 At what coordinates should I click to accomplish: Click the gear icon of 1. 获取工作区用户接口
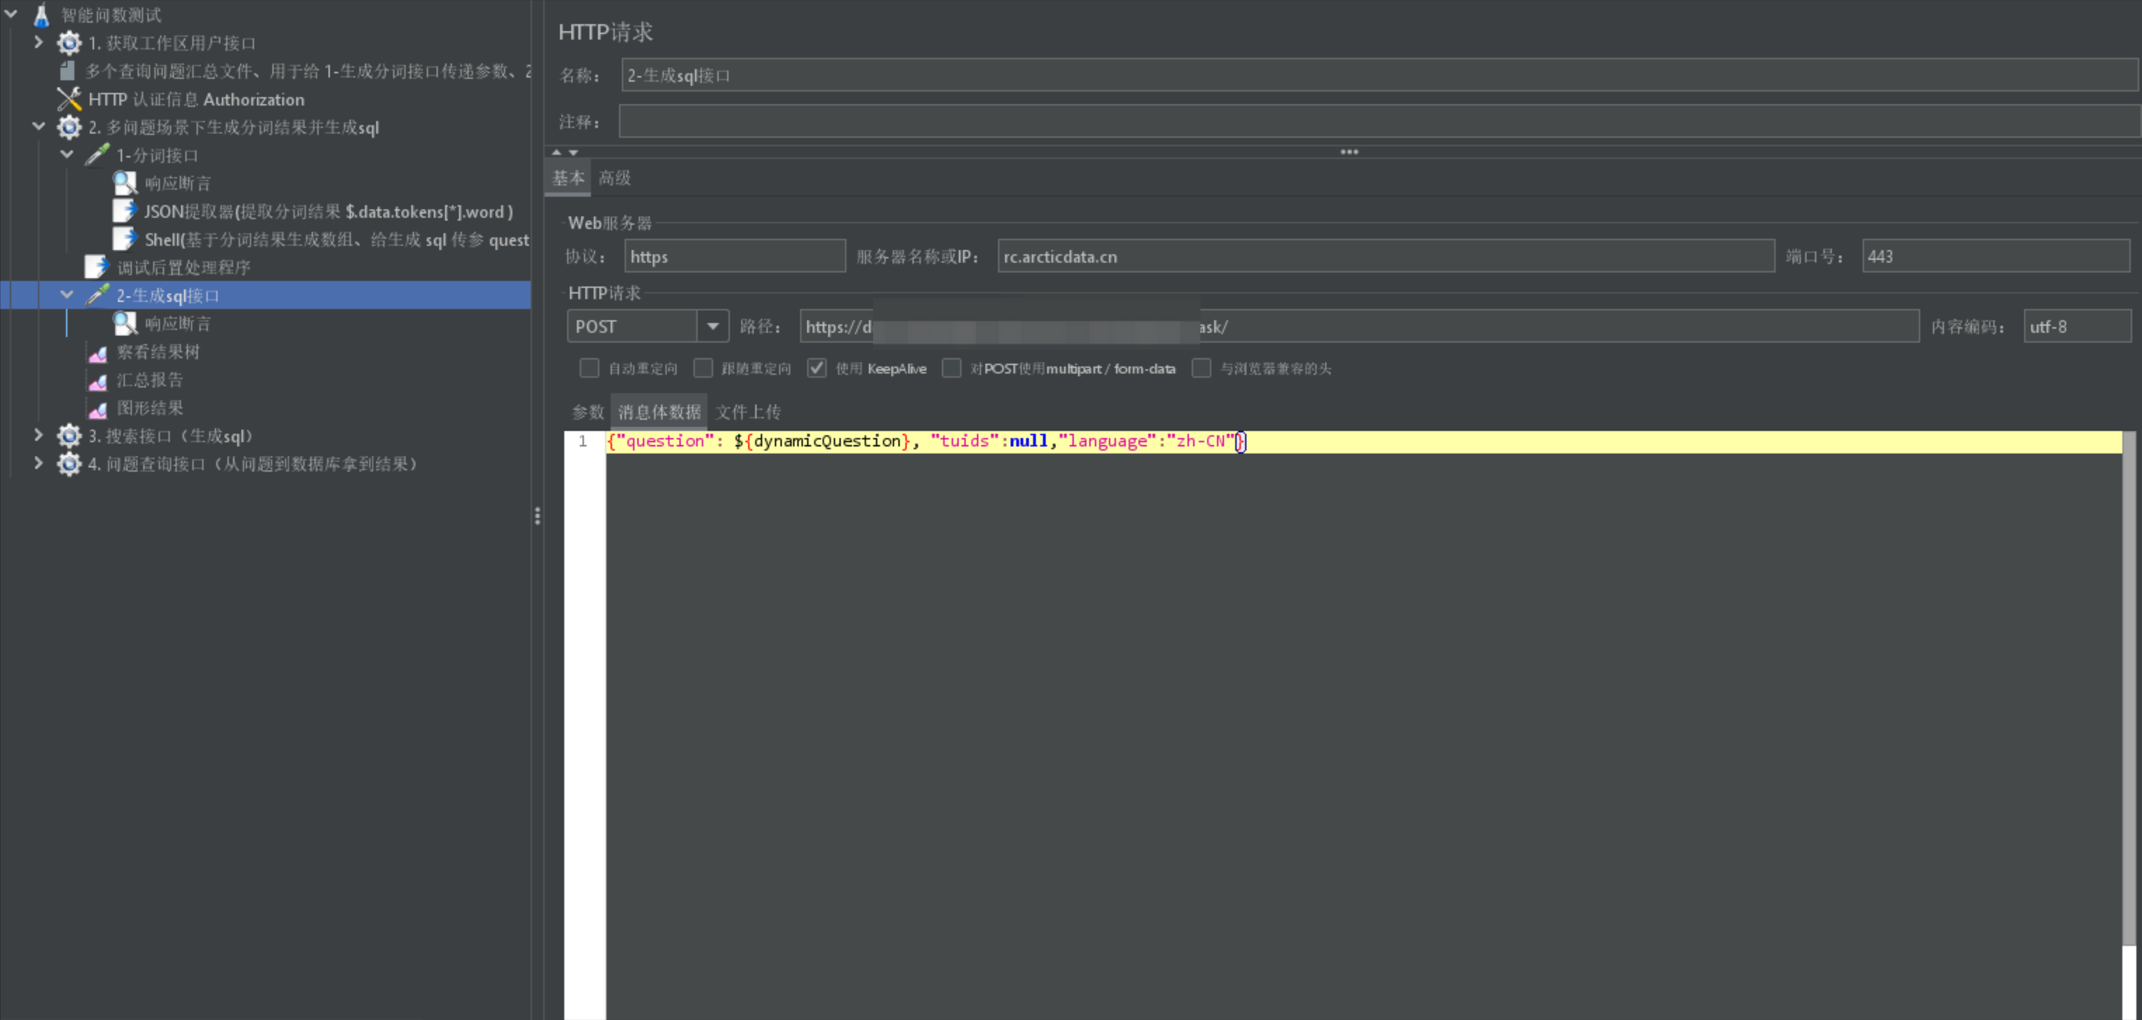69,43
